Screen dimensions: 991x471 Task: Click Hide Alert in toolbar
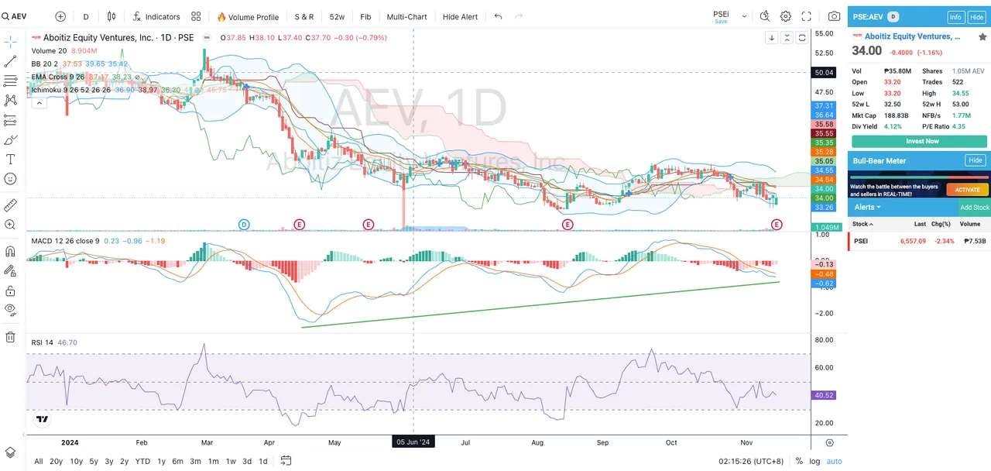(x=460, y=16)
